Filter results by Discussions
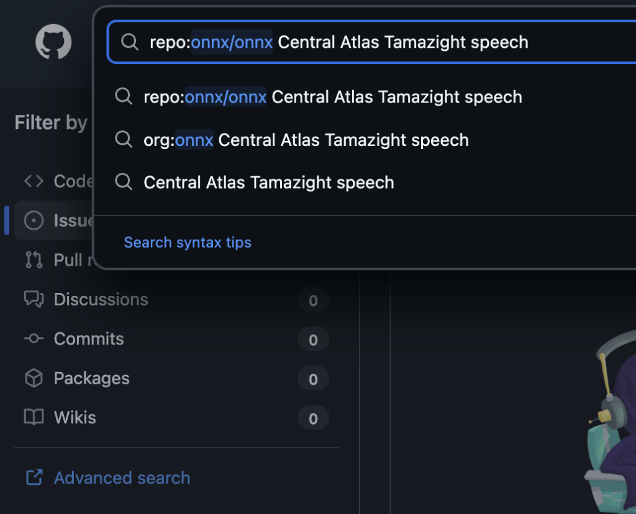 tap(101, 299)
